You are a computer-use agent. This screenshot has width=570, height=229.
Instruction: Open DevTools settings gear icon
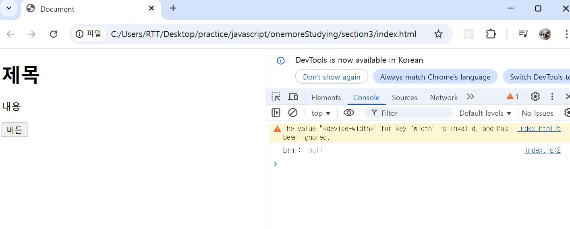(x=535, y=97)
